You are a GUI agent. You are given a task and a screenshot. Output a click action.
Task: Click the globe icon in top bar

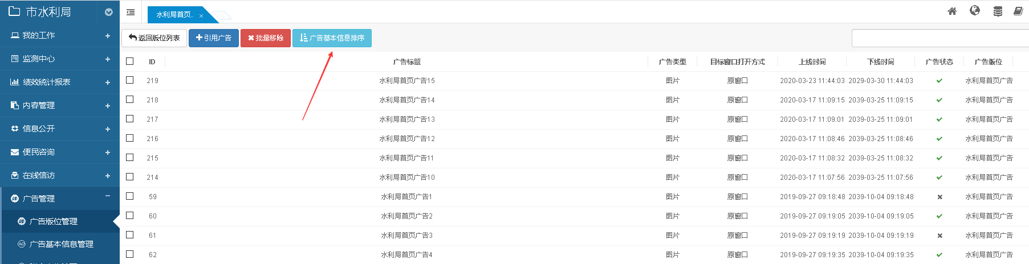(975, 11)
